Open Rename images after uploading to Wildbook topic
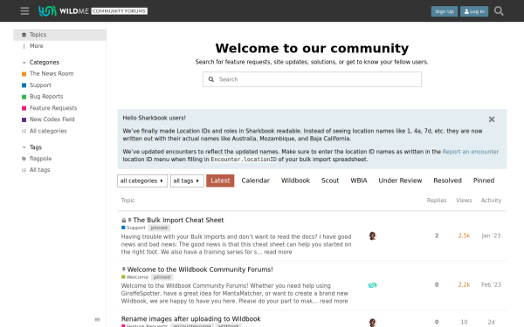524x327 pixels. pyautogui.click(x=190, y=318)
